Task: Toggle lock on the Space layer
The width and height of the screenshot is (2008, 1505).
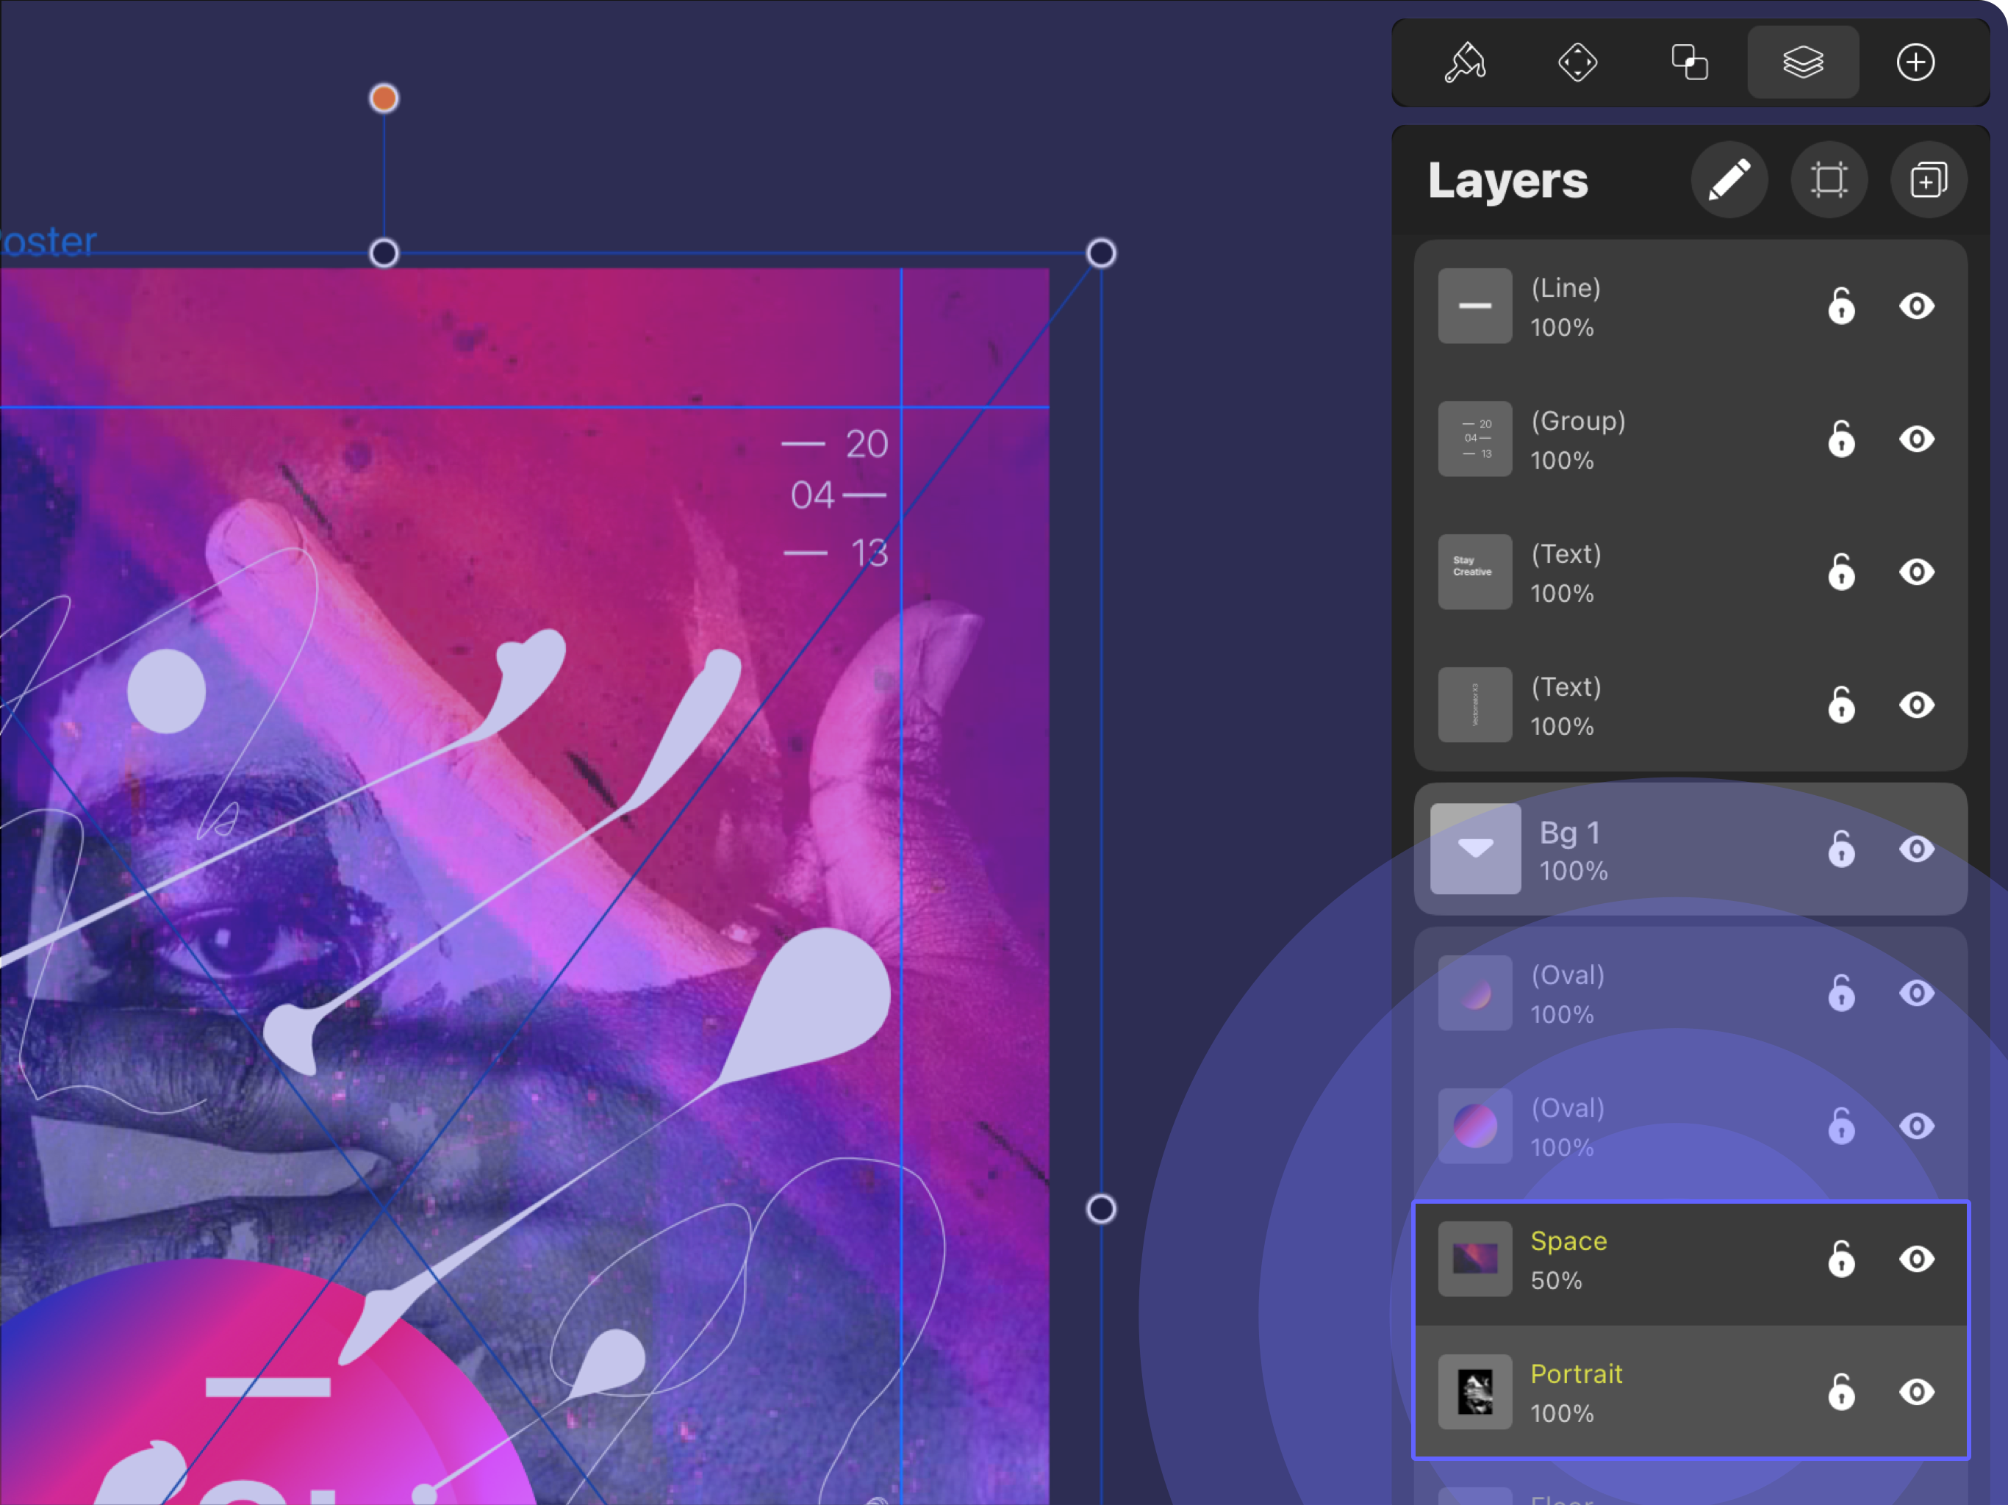Action: 1841,1259
